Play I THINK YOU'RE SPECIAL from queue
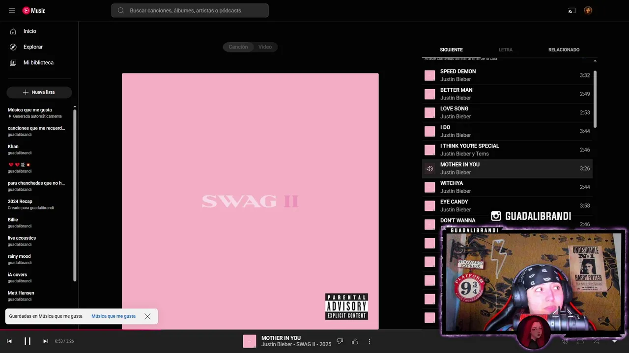This screenshot has width=629, height=353. [507, 150]
